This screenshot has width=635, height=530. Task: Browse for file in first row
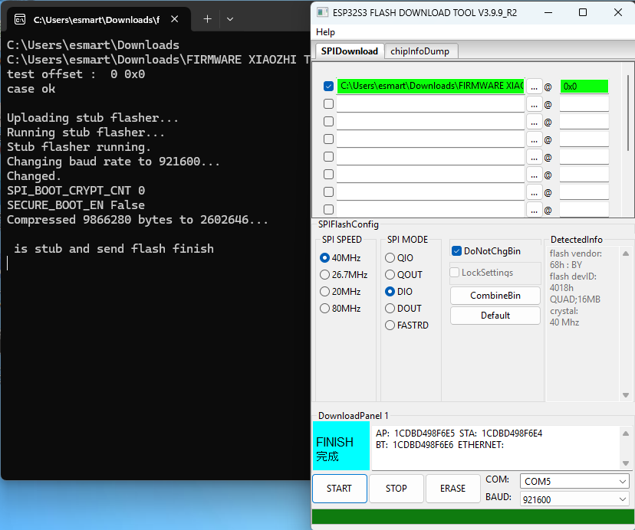pyautogui.click(x=534, y=87)
